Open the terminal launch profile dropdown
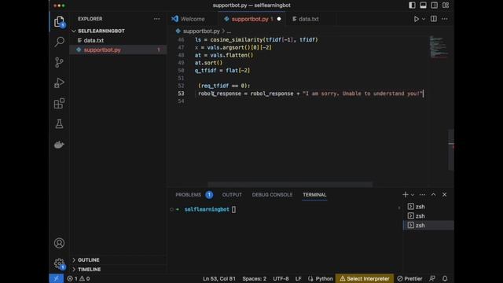Viewport: 503px width, 283px height. tap(413, 195)
